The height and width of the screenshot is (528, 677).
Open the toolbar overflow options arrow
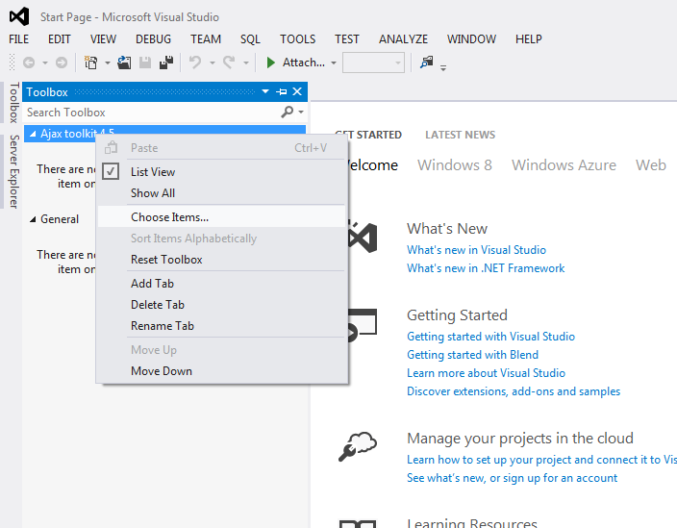[x=443, y=67]
